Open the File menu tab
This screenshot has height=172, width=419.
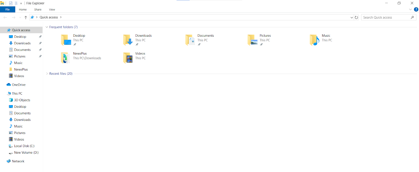8,9
